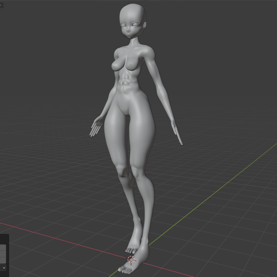Click the grid intersection nearest the world origin
This screenshot has width=277, height=277.
coord(131,259)
